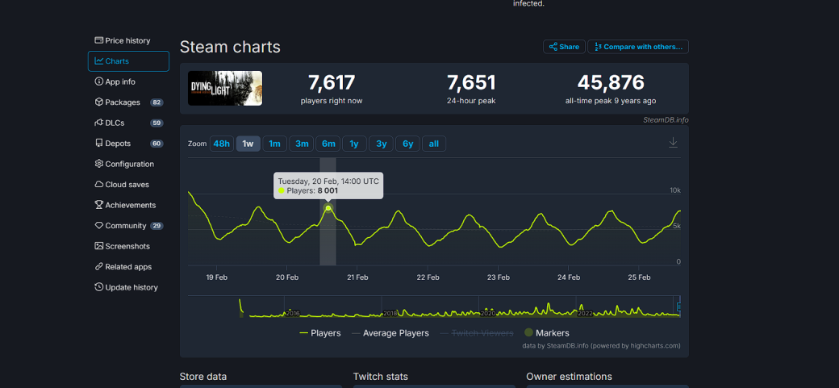Click the price history card icon
The width and height of the screenshot is (839, 388).
point(99,40)
